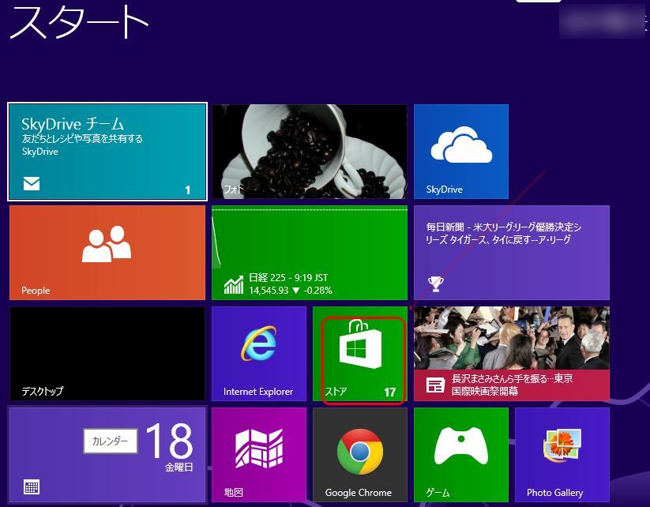Viewport: 650px width, 507px height.
Task: Open the news tile with film festival photo
Action: tap(512, 354)
